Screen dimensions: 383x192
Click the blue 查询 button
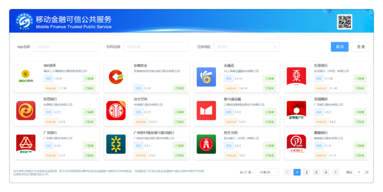[x=339, y=47]
